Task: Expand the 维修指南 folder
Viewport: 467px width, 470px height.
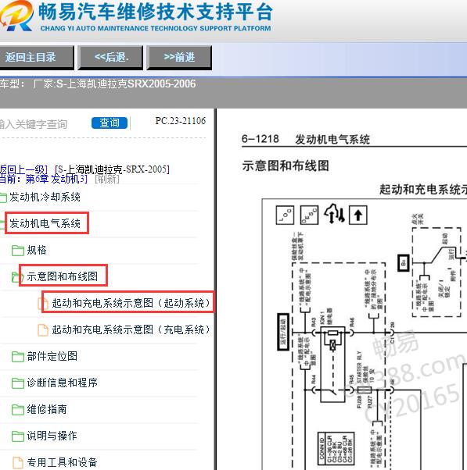Action: pyautogui.click(x=47, y=409)
